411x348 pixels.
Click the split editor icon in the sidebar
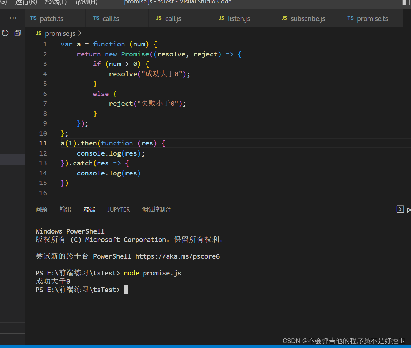(x=17, y=33)
